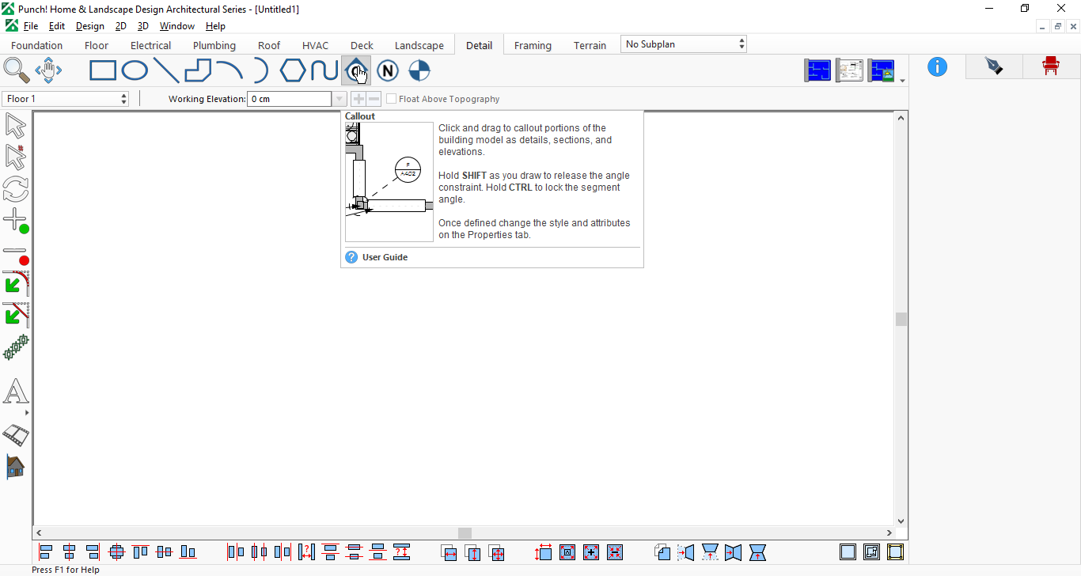Select the arrow selection tool in left toolbar

tap(16, 126)
